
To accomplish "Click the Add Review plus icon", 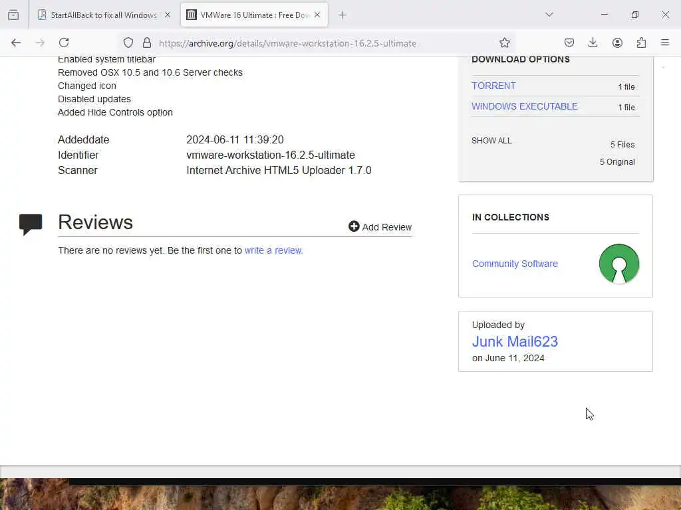I will 354,226.
